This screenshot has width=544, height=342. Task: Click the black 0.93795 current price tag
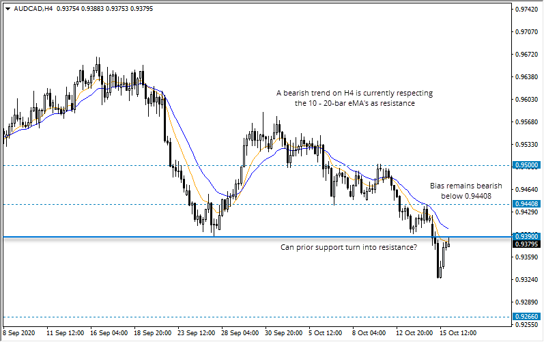click(x=528, y=244)
